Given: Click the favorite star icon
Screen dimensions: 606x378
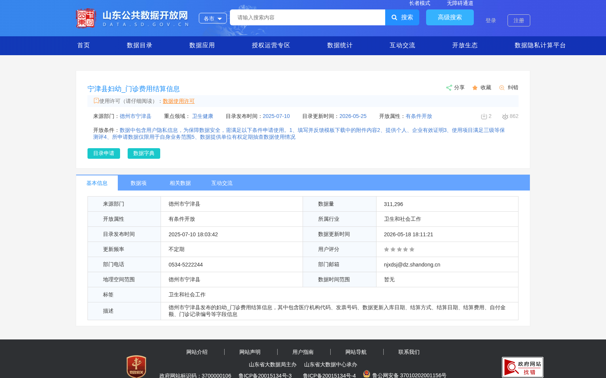Looking at the screenshot, I should 475,88.
